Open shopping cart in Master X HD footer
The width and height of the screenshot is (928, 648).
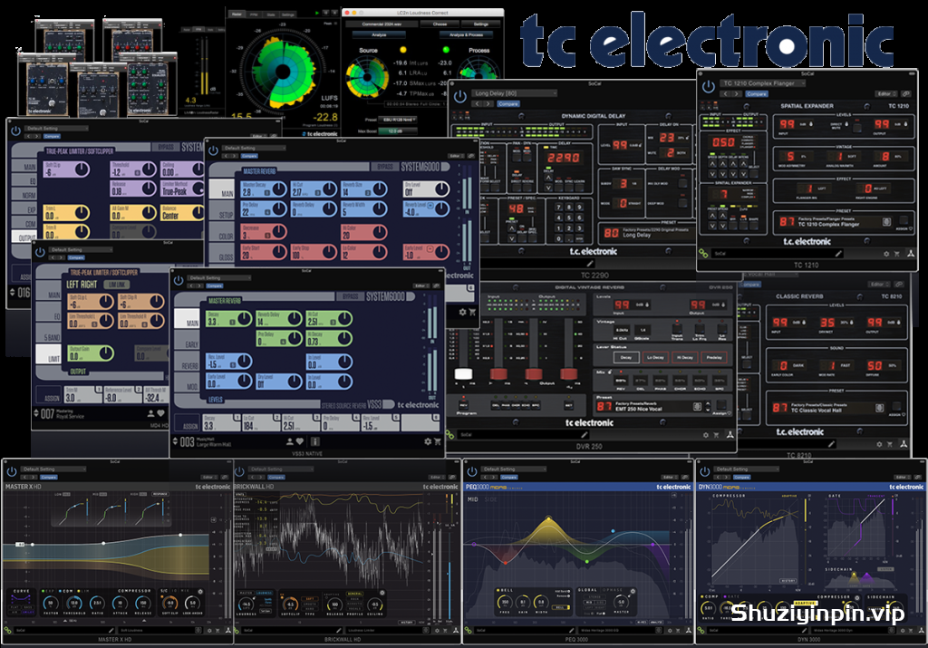tap(217, 631)
